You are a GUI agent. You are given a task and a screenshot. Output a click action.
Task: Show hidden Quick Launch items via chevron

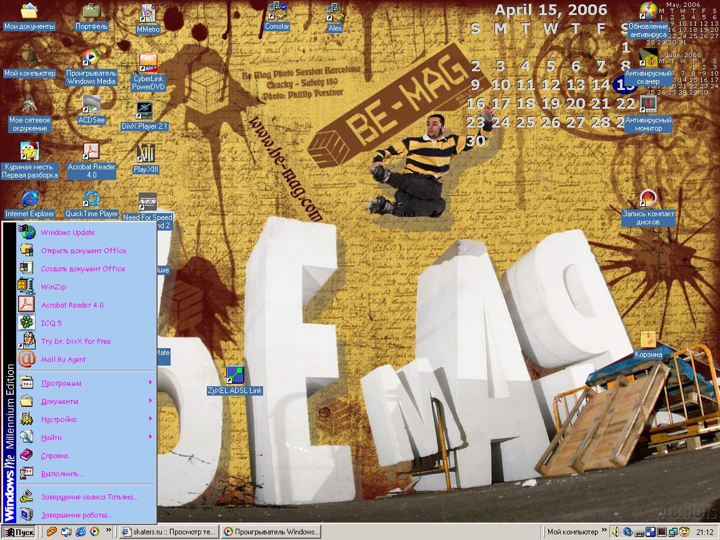point(109,531)
